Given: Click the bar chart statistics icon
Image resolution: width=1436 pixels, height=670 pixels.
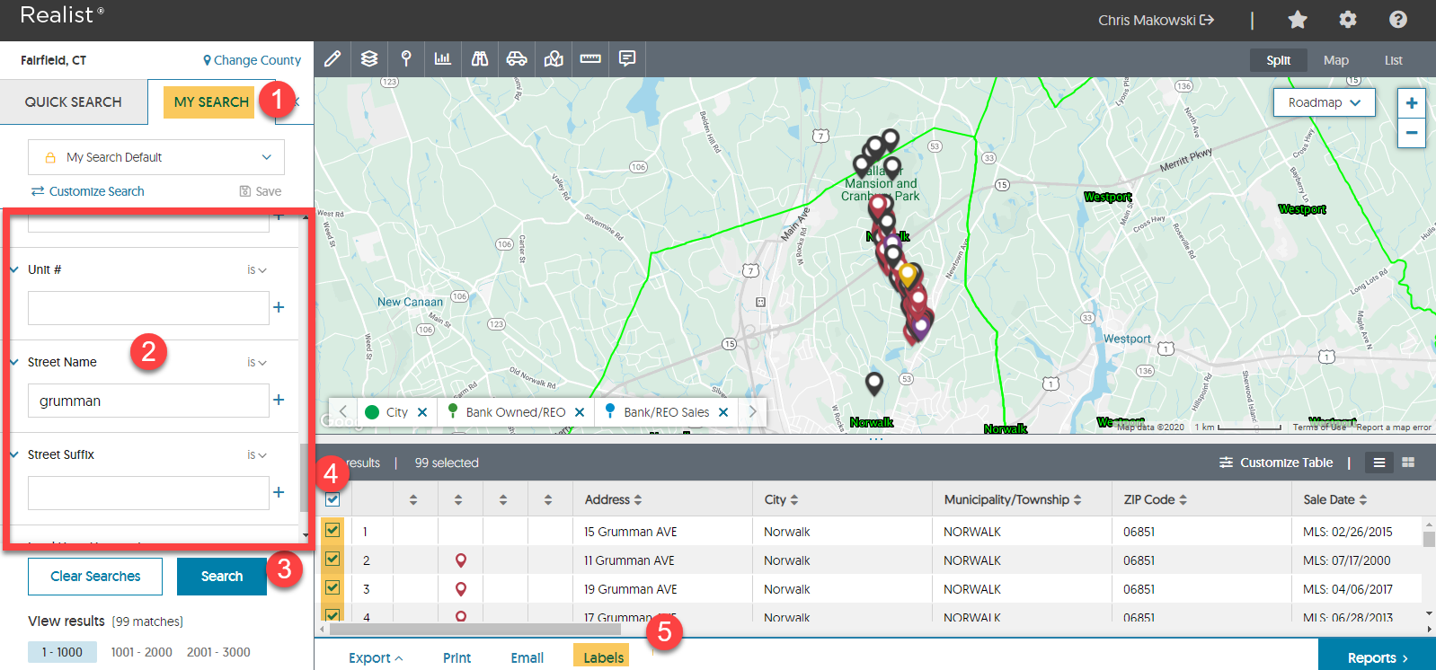Looking at the screenshot, I should [442, 59].
